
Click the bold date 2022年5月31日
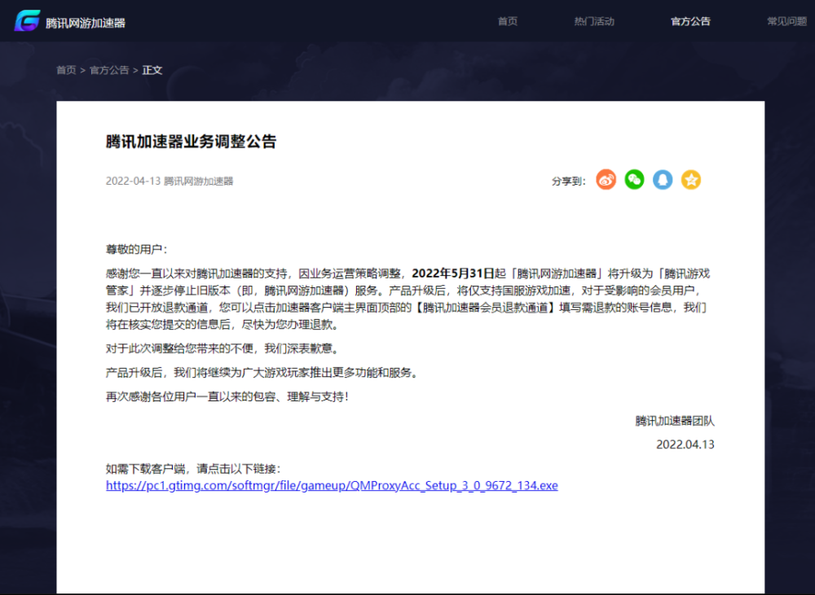452,273
